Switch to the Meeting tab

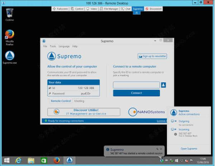[79, 101]
